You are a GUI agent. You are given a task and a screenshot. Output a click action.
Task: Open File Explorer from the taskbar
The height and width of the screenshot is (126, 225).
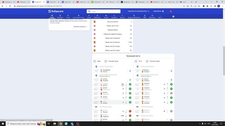[x=55, y=124]
